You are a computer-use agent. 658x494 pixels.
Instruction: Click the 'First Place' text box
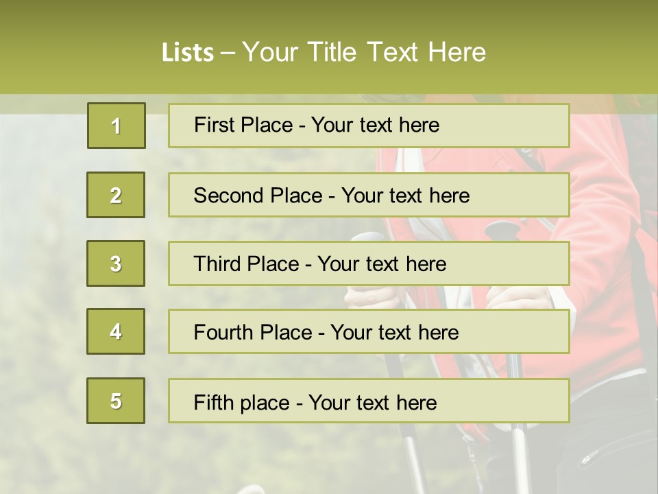(x=369, y=126)
